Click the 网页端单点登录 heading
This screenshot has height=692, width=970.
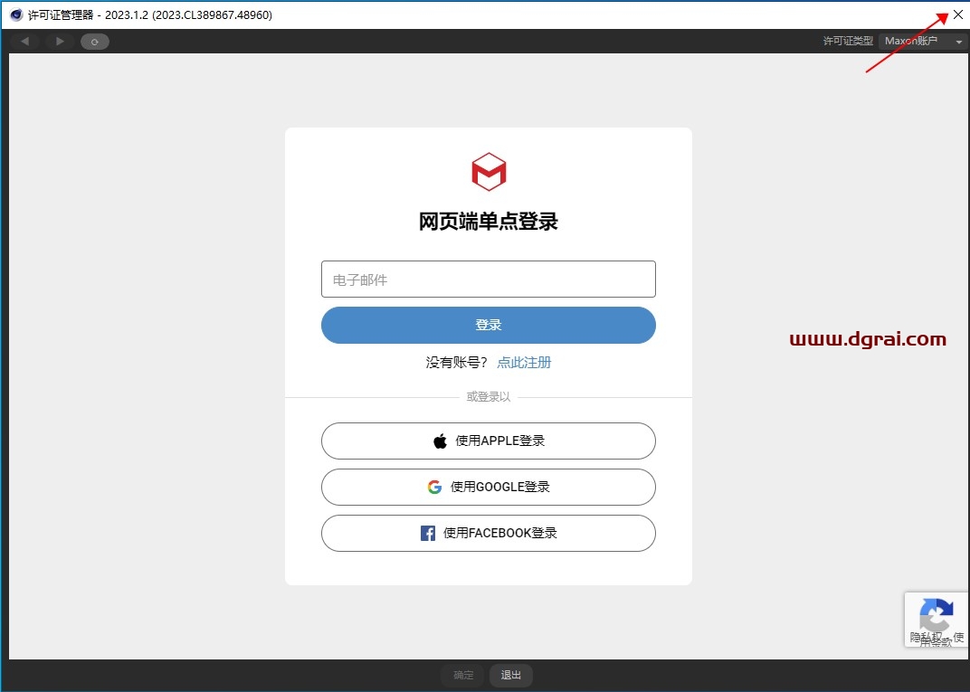[x=489, y=222]
